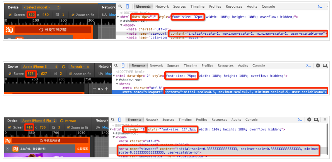Open the settings gear in the iPhone 6 Plus DevTools panel
Screen dimensions: 332x162
coord(309,120)
